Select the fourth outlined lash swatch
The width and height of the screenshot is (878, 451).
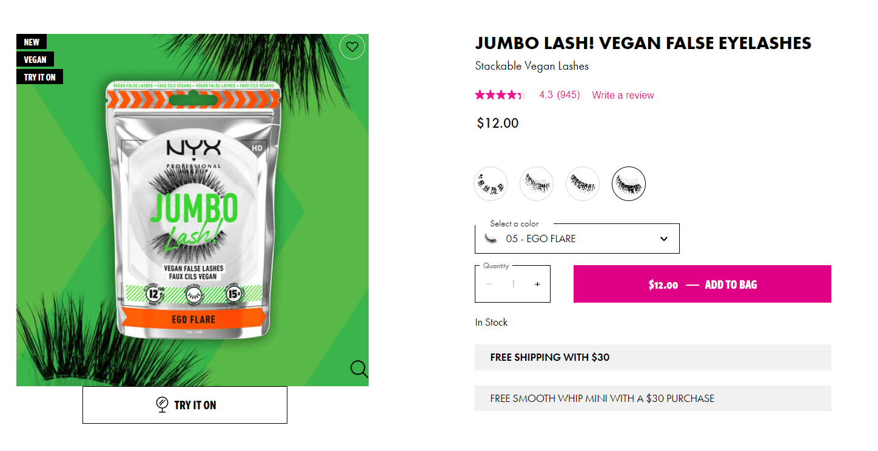coord(629,183)
